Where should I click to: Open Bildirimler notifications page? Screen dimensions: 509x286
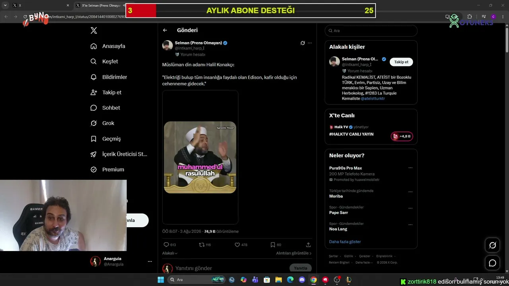109,77
